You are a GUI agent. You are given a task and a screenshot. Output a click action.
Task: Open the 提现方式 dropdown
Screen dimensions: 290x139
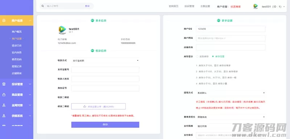click(x=231, y=93)
